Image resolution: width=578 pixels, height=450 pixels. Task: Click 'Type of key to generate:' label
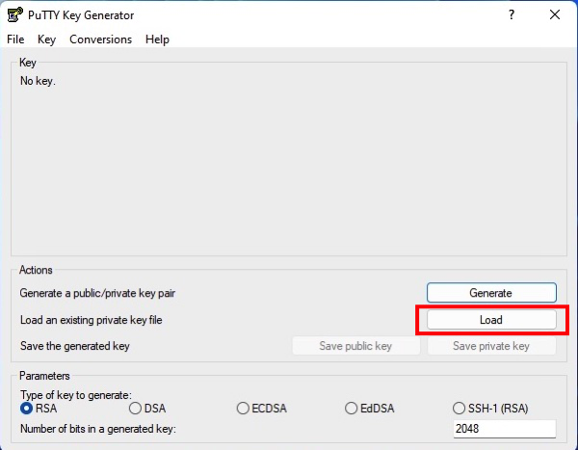[x=76, y=395]
